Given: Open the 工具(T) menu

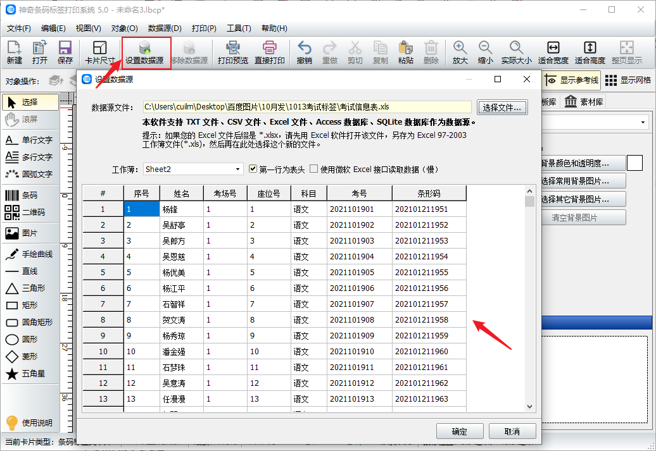Looking at the screenshot, I should tap(239, 28).
